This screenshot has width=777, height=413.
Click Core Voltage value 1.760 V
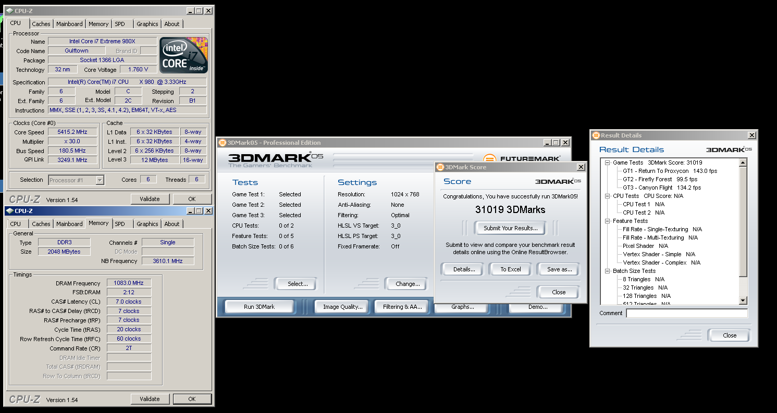pyautogui.click(x=138, y=69)
